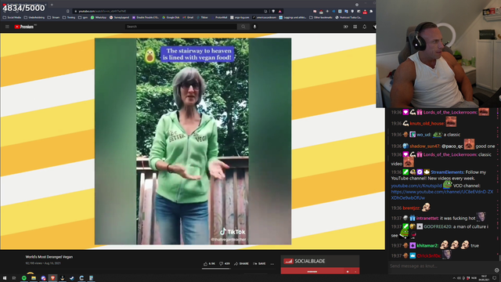Activate voice search microphone icon

tap(254, 27)
